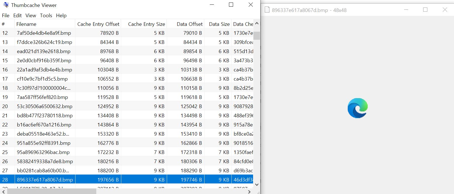This screenshot has height=194, width=454.
Task: Click the vertical scrollbar down arrow
Action: click(257, 185)
